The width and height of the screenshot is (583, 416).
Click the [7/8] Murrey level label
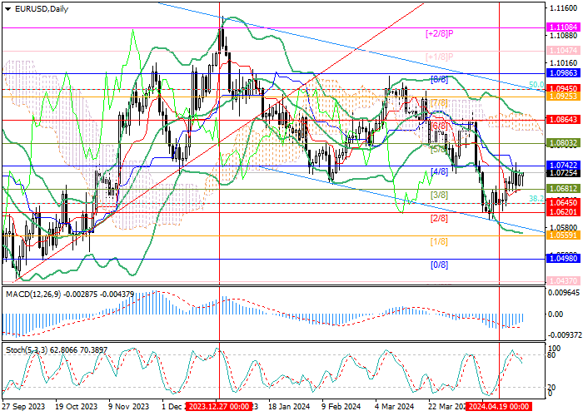[439, 102]
